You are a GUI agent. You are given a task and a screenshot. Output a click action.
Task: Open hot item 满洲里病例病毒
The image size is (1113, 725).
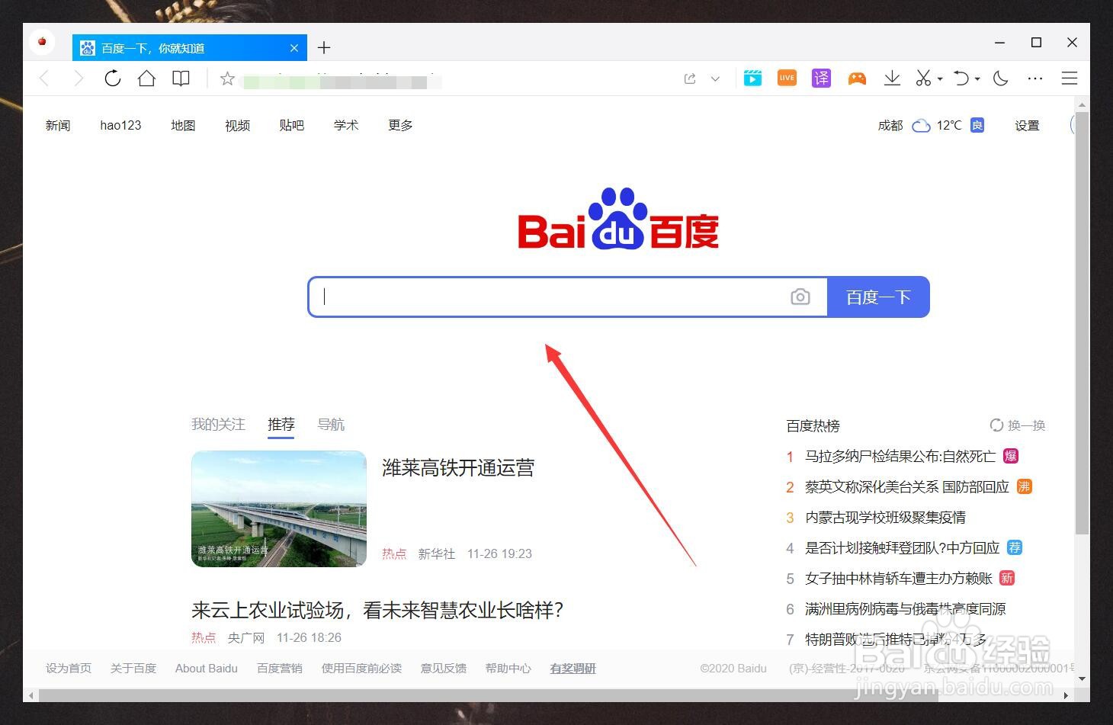pos(905,608)
